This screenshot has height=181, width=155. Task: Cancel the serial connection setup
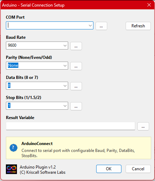tap(138, 169)
